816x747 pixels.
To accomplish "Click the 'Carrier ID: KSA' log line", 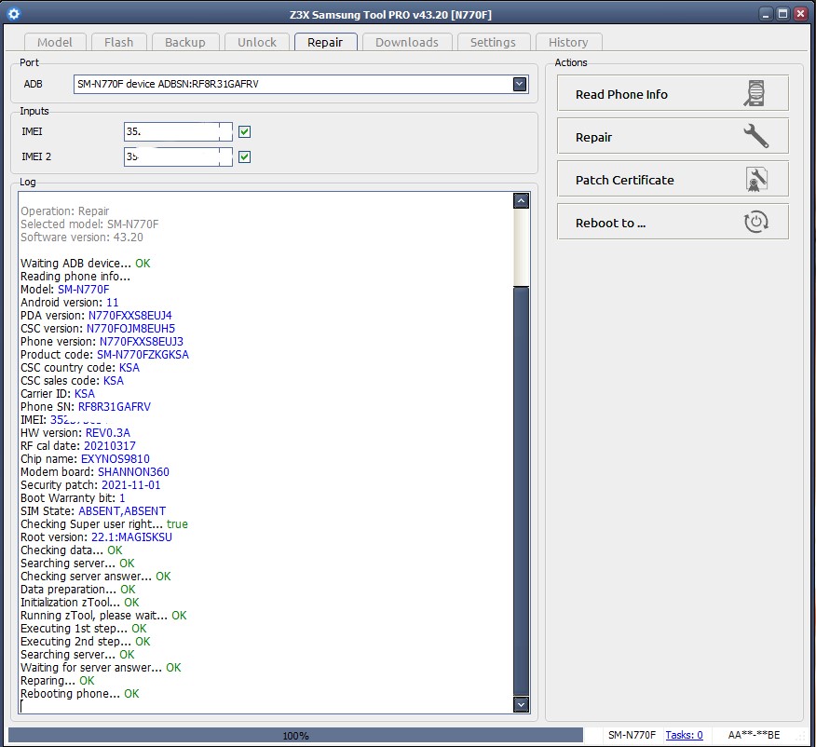I will point(57,393).
